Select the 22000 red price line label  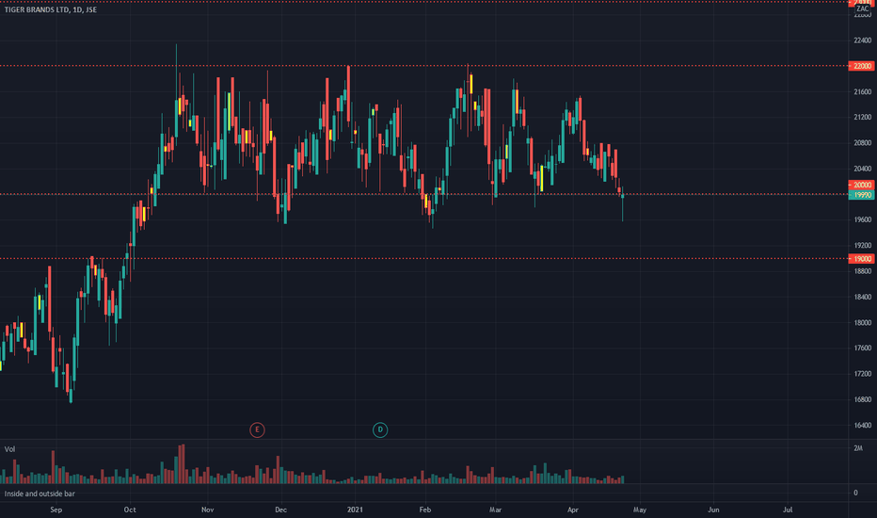coord(861,66)
